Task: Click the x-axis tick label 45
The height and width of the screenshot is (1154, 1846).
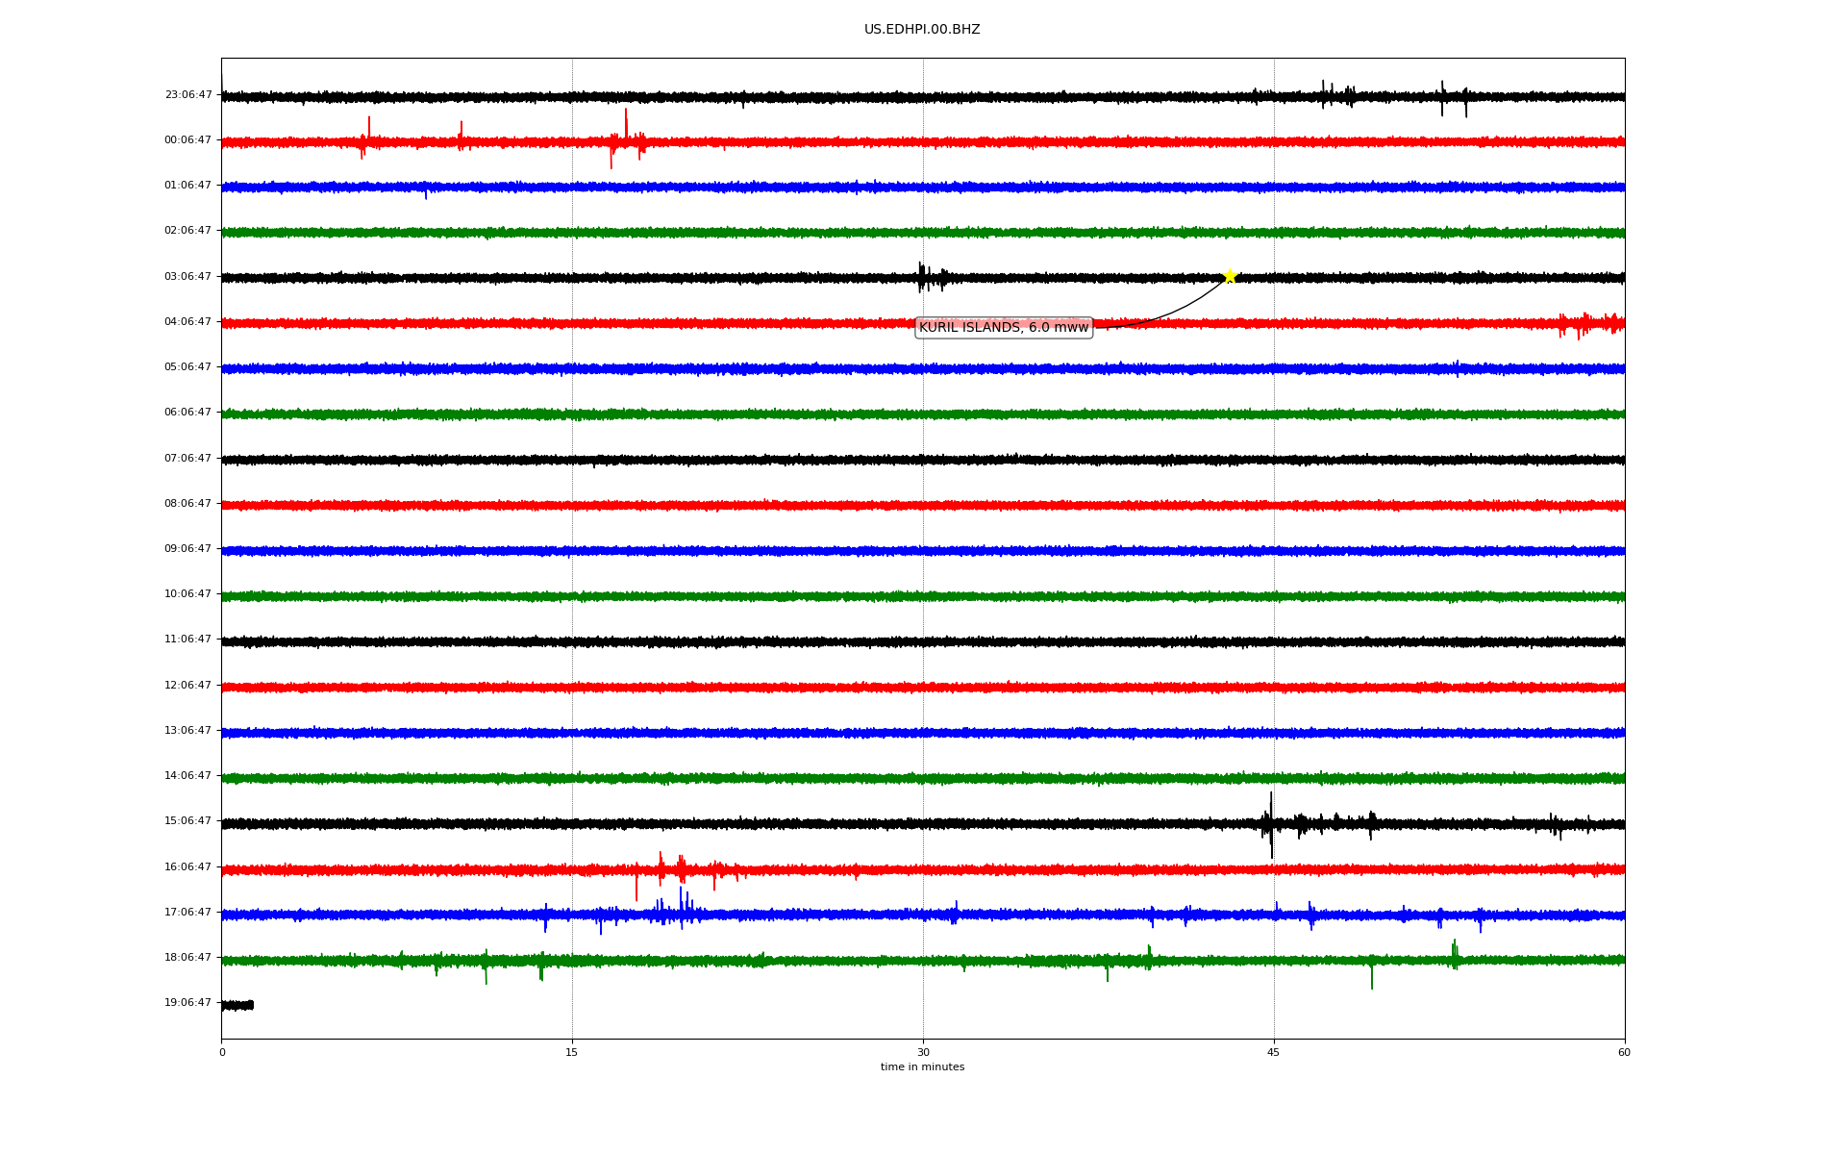Action: tap(1274, 1053)
